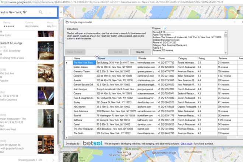The height and width of the screenshot is (162, 243).
Task: Select the Blue Hill name cell
Action: [x=84, y=116]
